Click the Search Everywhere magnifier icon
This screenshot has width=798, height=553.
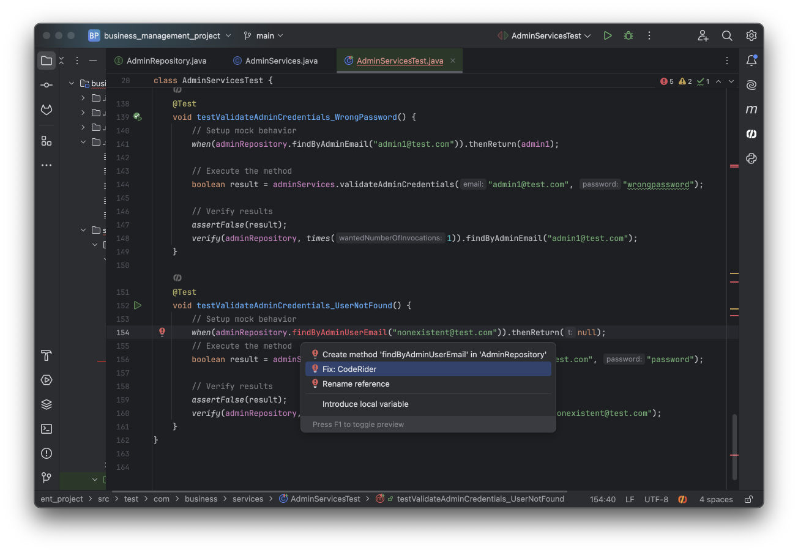(x=727, y=36)
